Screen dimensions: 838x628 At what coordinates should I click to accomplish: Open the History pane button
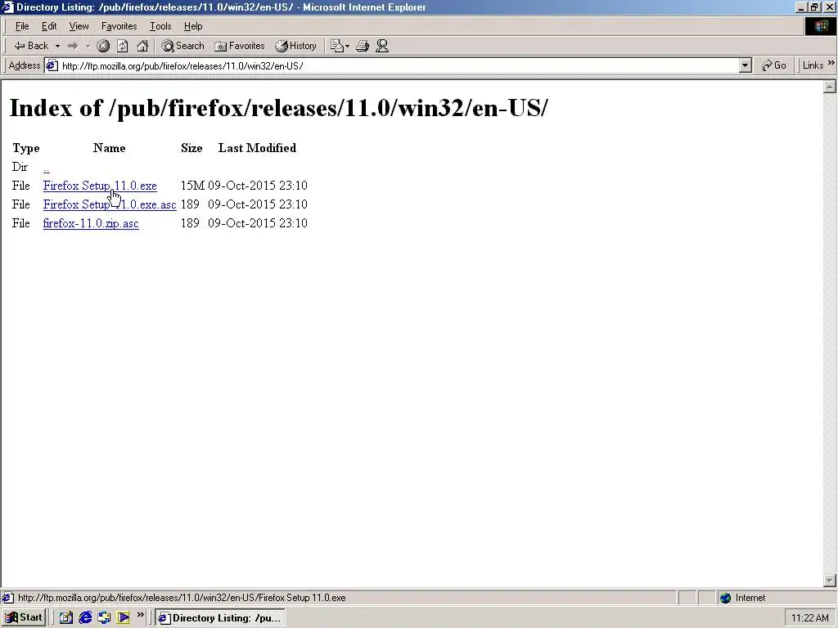(296, 46)
